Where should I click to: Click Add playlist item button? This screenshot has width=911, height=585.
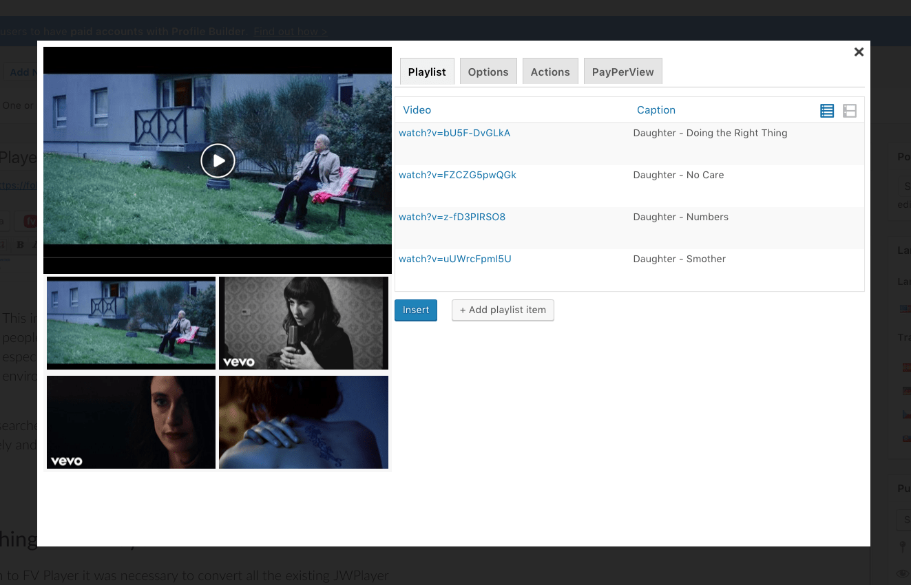[x=503, y=310]
